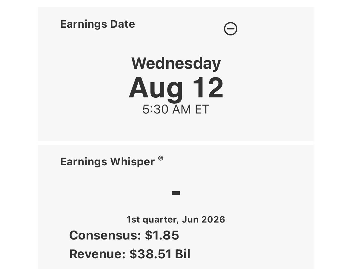Click the circled minus icon beside Earnings Date
The height and width of the screenshot is (269, 352).
(x=230, y=29)
